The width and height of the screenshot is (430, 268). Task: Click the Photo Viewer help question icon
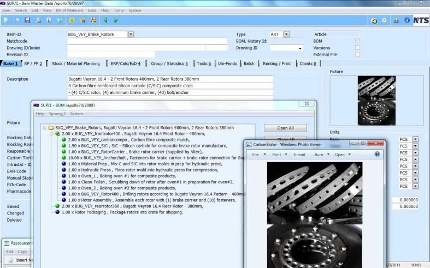(x=378, y=154)
